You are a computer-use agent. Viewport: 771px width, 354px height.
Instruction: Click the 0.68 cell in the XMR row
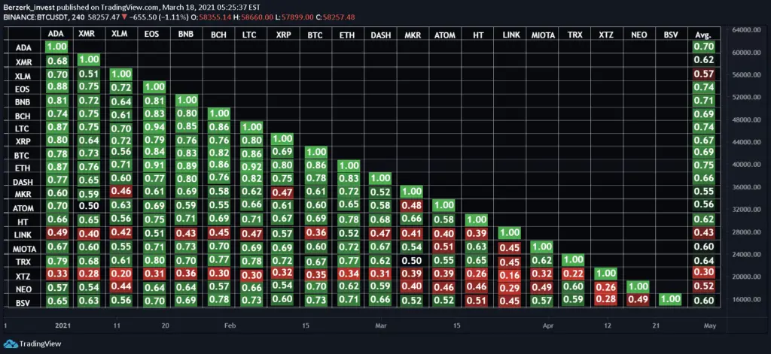56,61
